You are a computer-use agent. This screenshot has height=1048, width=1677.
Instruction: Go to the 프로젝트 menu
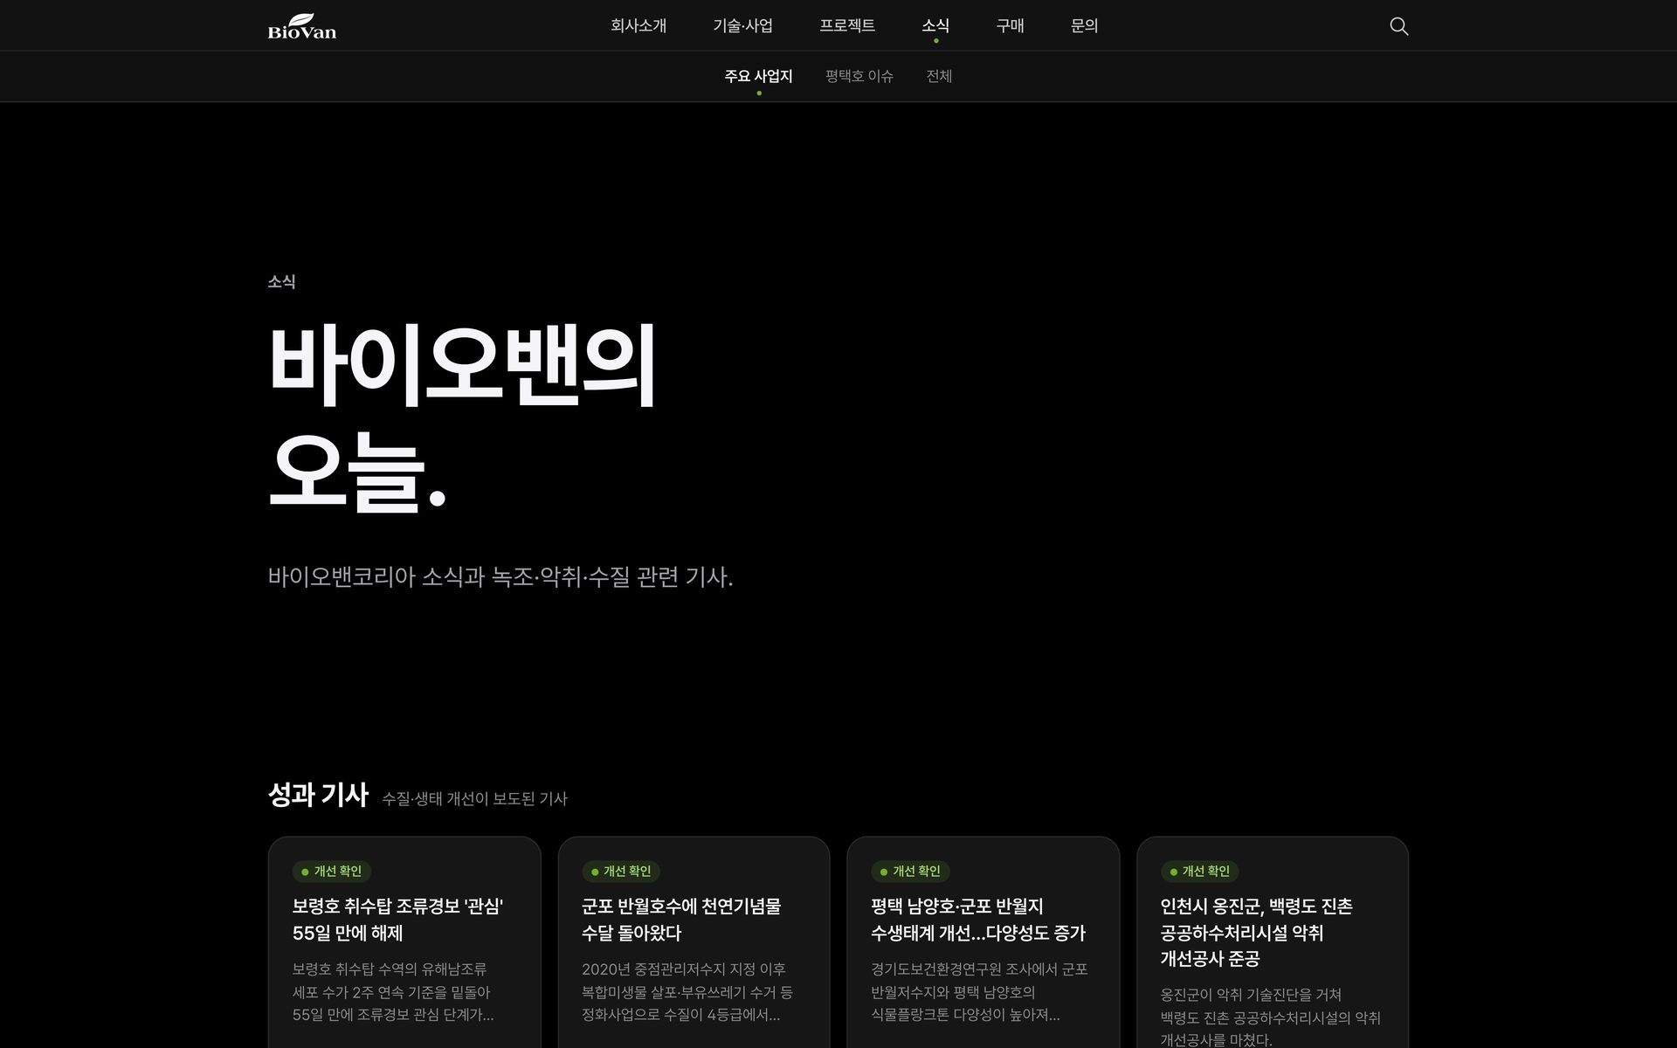pos(847,26)
